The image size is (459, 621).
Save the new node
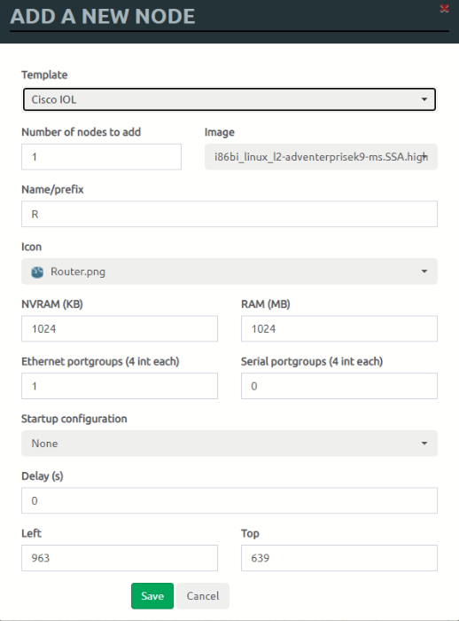click(152, 596)
